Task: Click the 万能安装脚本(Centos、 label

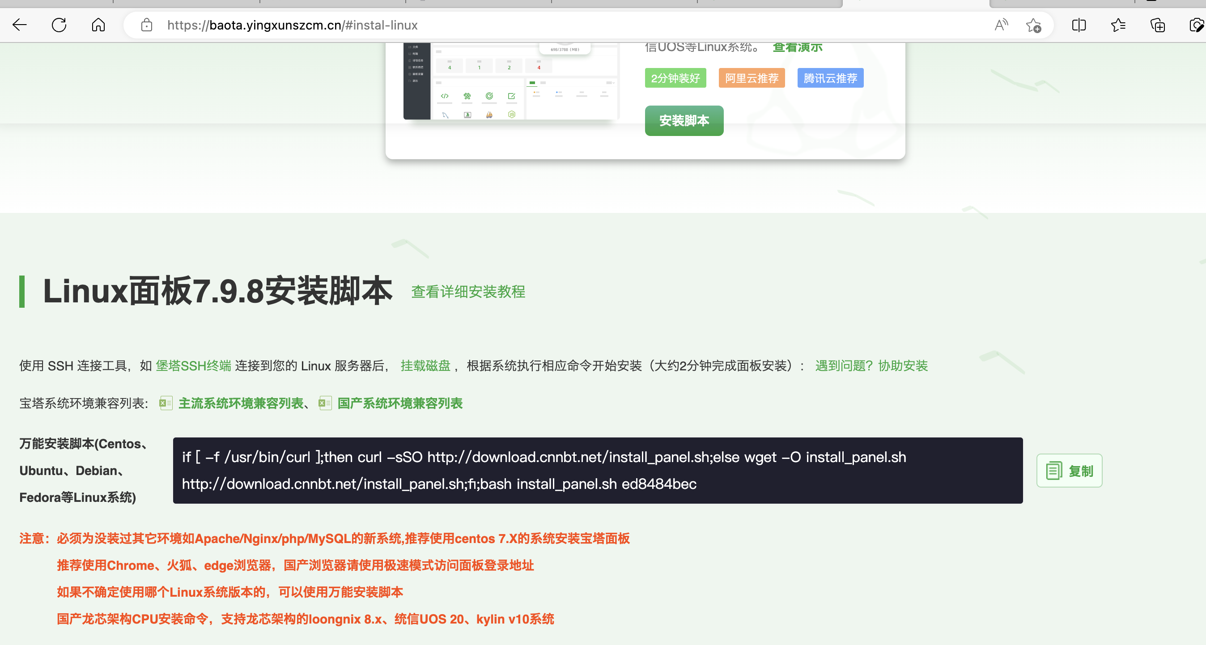Action: pos(84,444)
